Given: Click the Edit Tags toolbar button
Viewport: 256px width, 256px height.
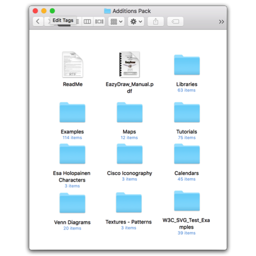Looking at the screenshot, I should pyautogui.click(x=175, y=21).
